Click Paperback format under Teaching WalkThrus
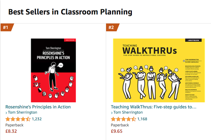This screenshot has height=140, width=211. [x=120, y=125]
